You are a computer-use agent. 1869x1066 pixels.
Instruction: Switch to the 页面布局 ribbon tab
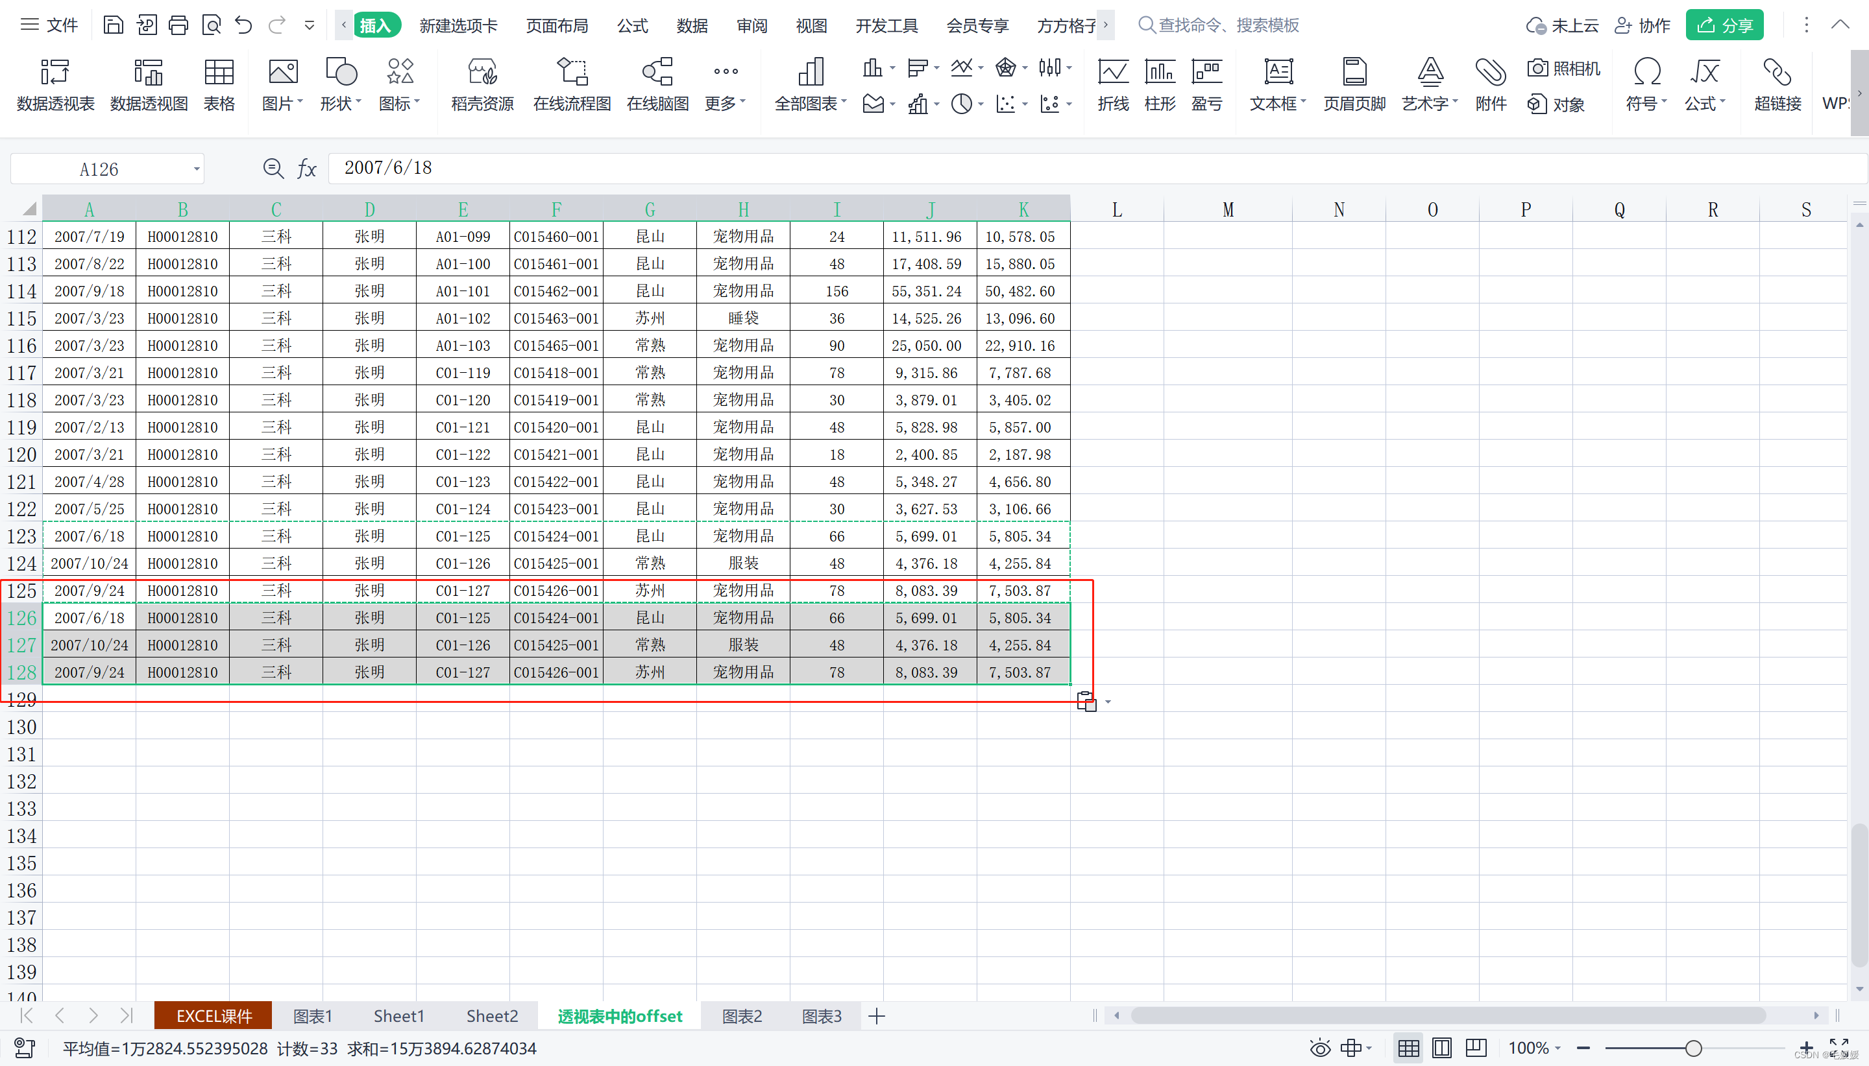(557, 26)
